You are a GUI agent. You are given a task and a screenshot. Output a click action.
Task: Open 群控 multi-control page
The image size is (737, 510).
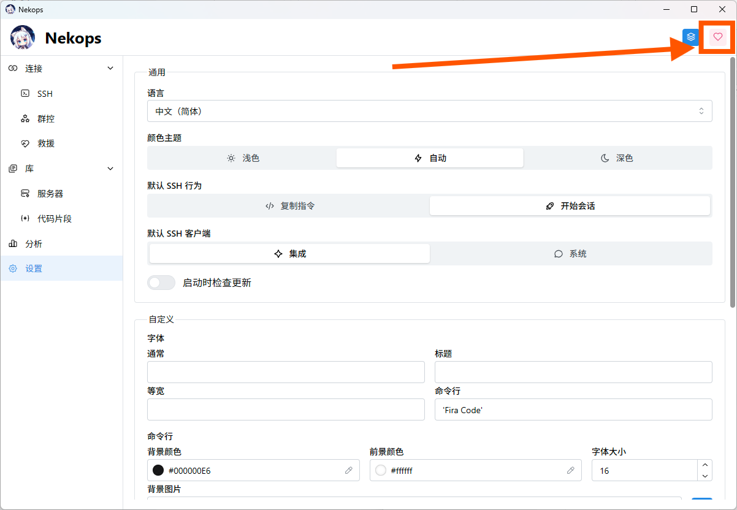tap(46, 119)
